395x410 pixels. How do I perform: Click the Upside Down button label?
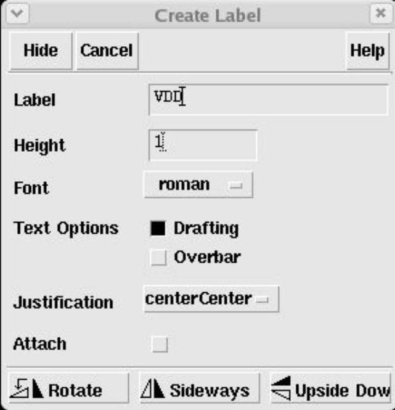(x=343, y=390)
